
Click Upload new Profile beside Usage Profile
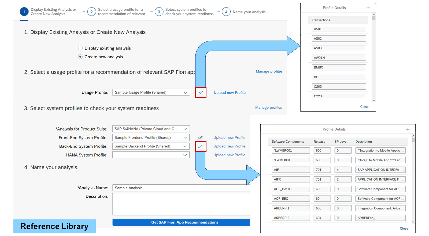click(230, 93)
